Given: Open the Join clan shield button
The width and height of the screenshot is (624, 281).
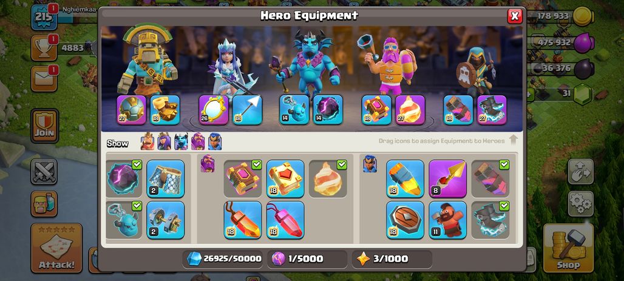Looking at the screenshot, I should point(44,126).
